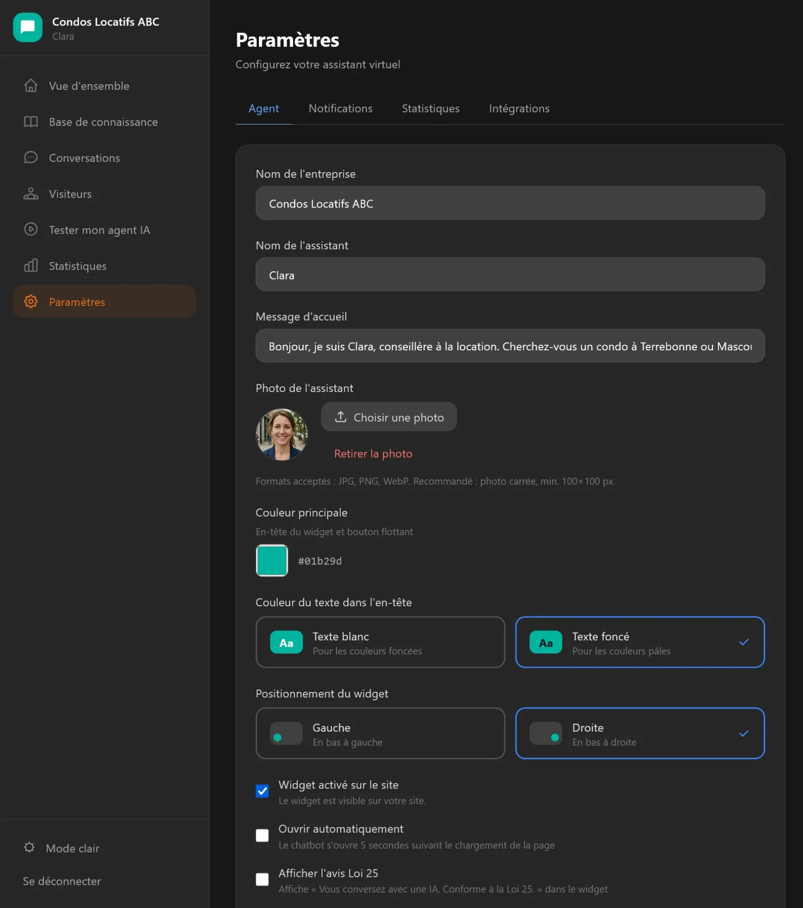Check Afficher l'avis Loi 25
The height and width of the screenshot is (908, 803).
pyautogui.click(x=262, y=879)
